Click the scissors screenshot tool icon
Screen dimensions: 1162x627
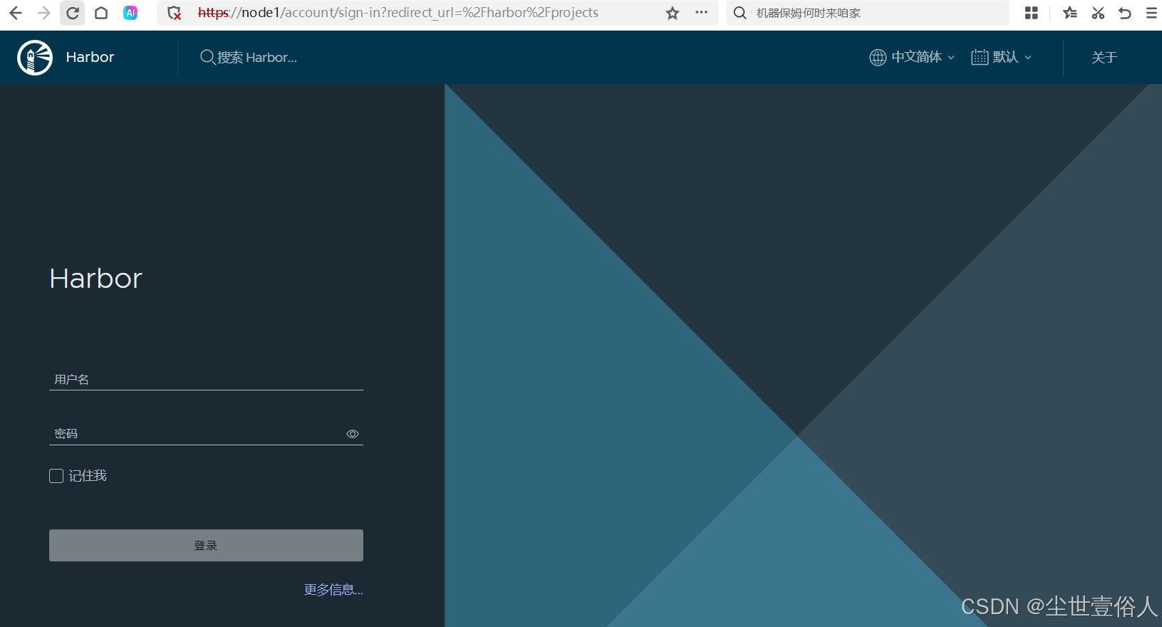point(1098,13)
